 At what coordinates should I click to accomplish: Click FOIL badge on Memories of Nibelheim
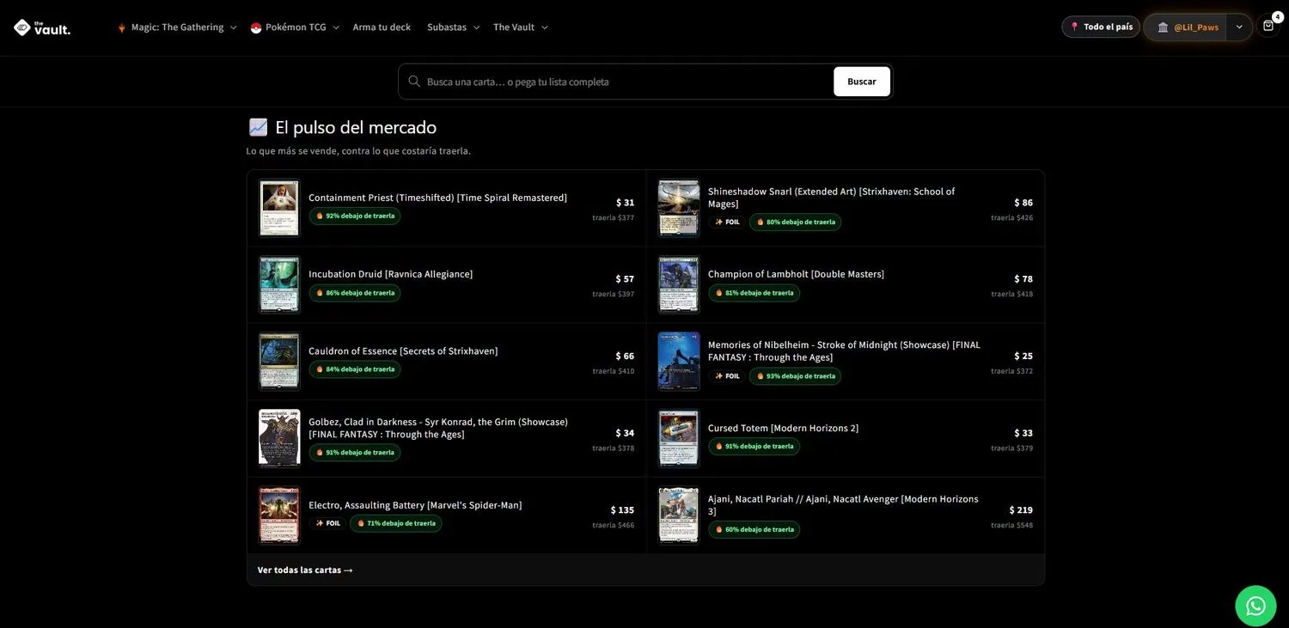727,375
